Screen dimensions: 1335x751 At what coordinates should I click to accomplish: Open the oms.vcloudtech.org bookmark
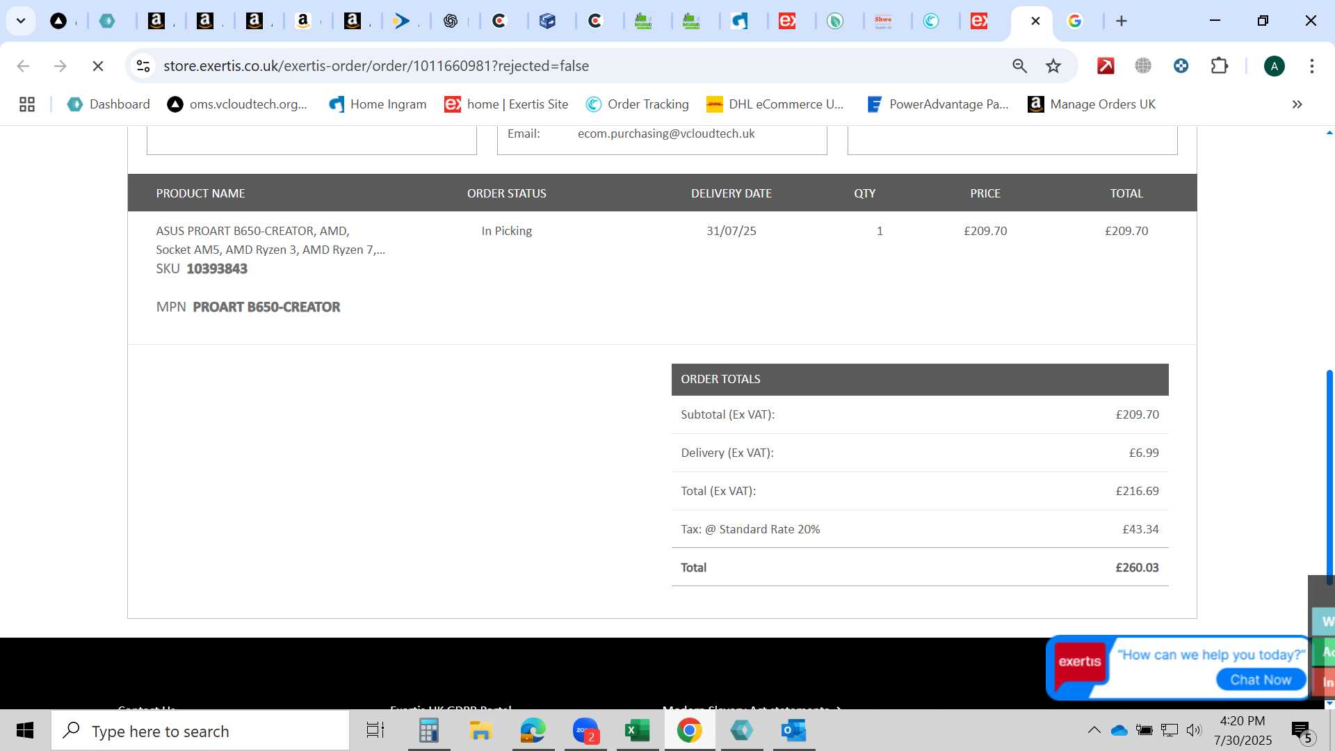tap(237, 104)
